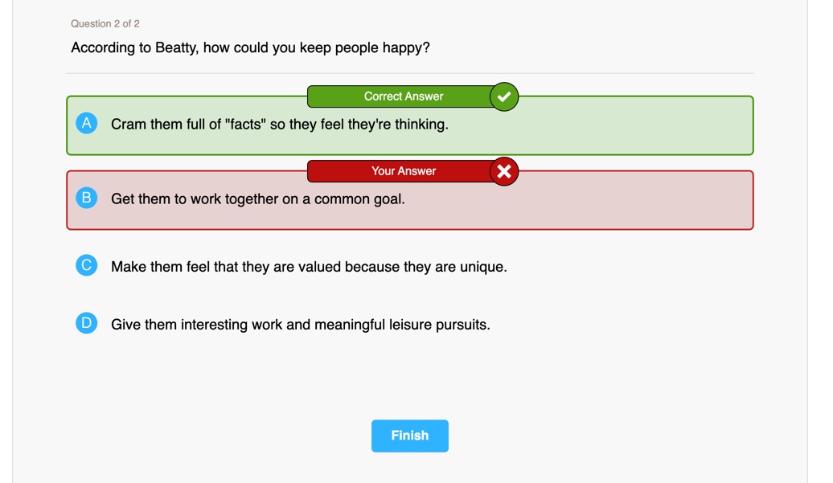Select the green Correct Answer label

click(x=403, y=96)
